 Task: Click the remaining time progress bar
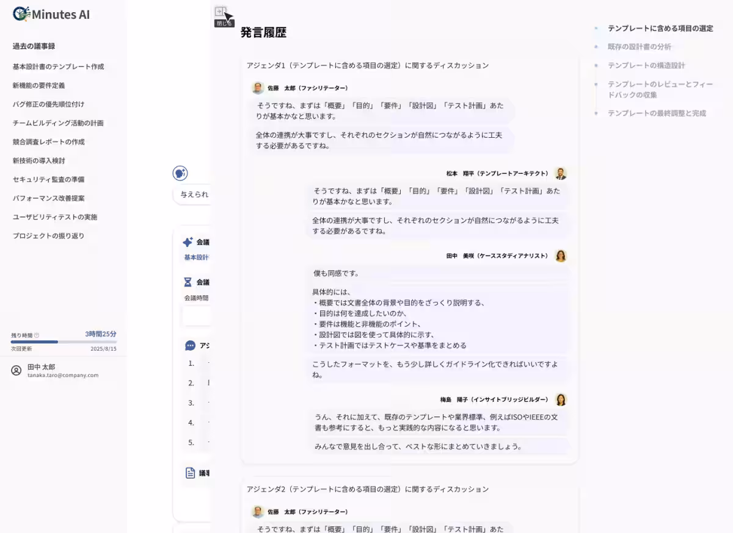point(64,342)
